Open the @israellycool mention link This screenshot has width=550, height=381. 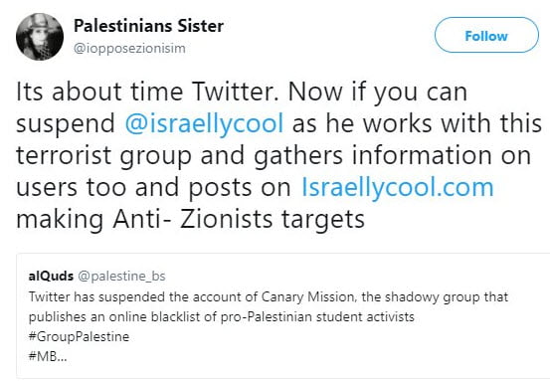[204, 123]
